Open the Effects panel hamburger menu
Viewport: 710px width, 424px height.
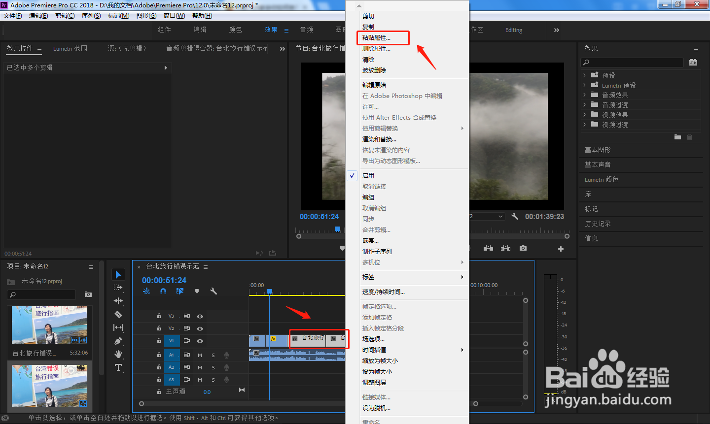tap(696, 49)
